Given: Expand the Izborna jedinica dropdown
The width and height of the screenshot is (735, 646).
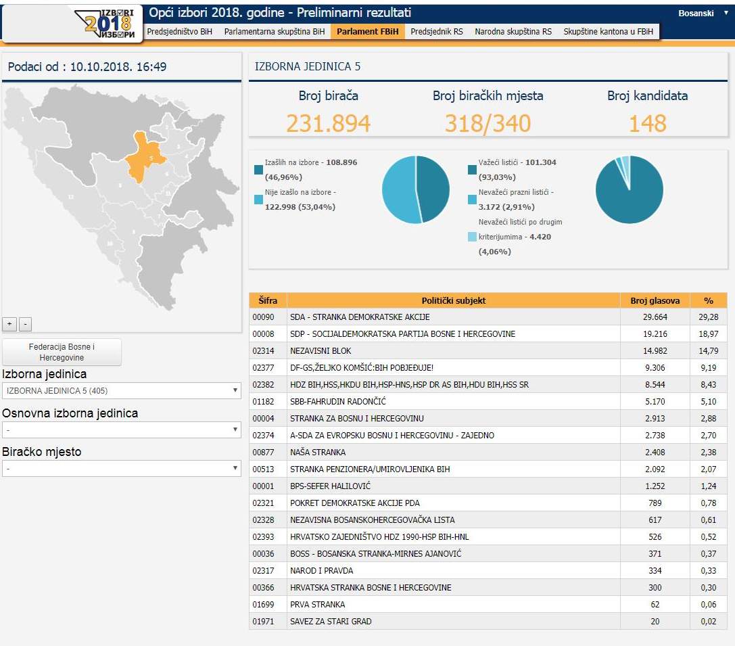Looking at the screenshot, I should (x=122, y=390).
